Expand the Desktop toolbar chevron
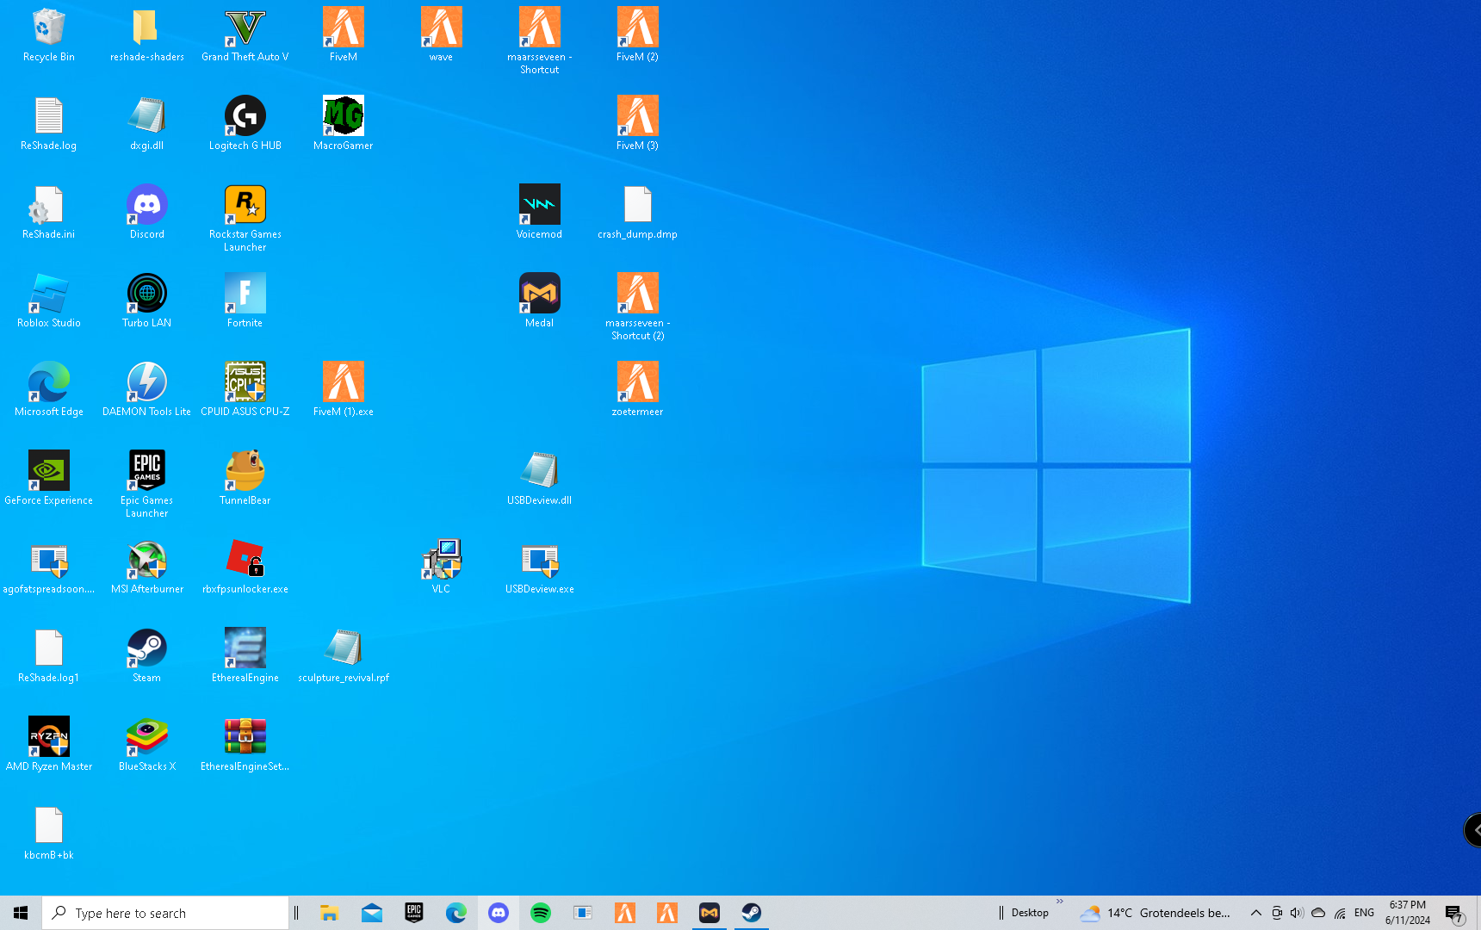 pos(1060,902)
